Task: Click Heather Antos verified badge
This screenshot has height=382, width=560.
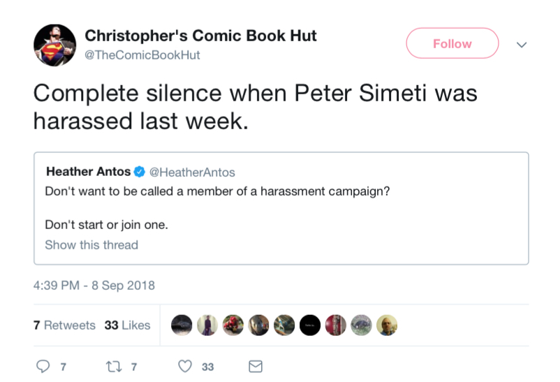Action: point(139,172)
